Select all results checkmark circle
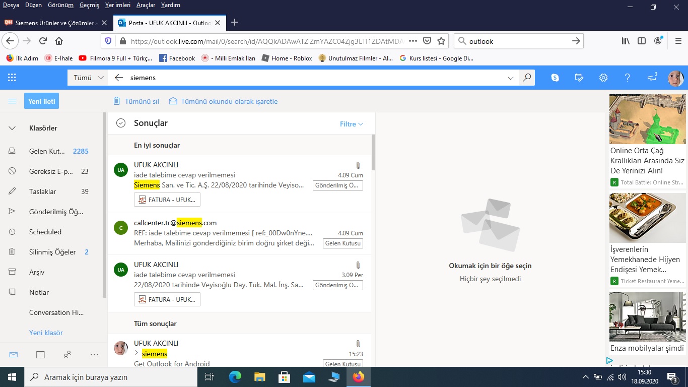688x387 pixels. pos(120,123)
